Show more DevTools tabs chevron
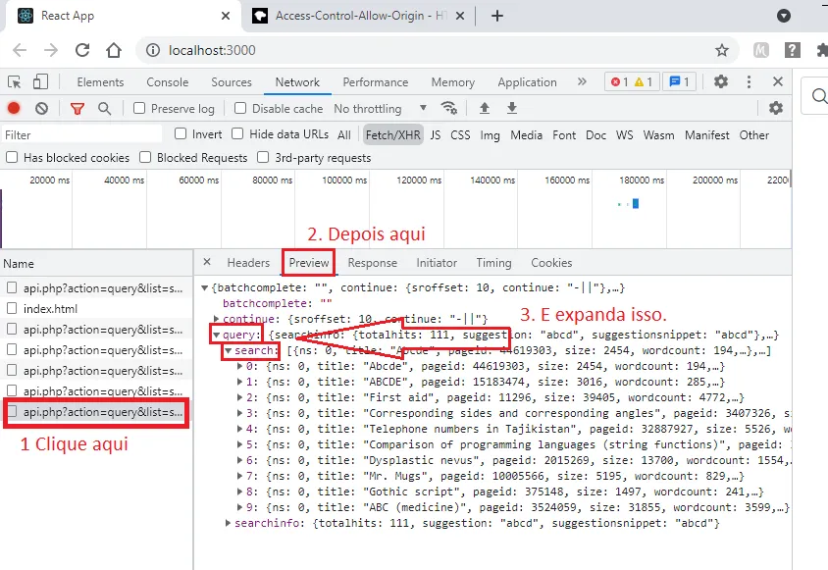The height and width of the screenshot is (570, 828). 582,81
